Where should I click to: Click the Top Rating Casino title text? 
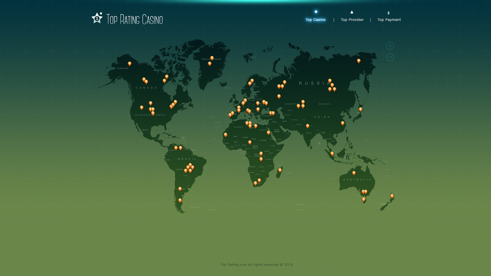(x=135, y=20)
